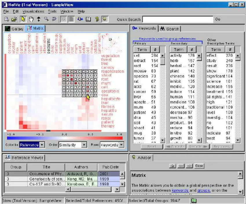
Task: Open the Visualizations menu
Action: coord(33,11)
